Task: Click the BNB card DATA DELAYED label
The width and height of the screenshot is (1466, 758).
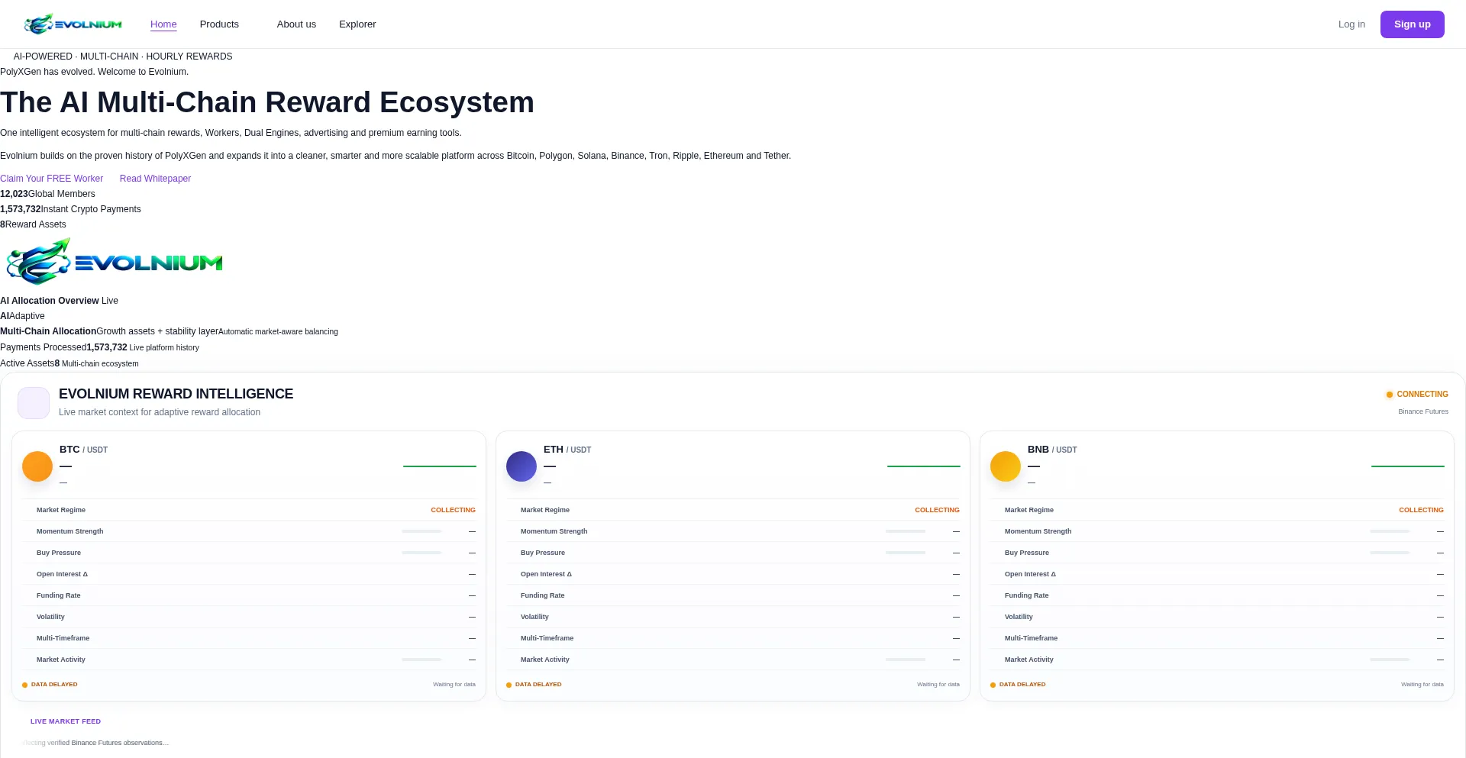Action: 1022,685
